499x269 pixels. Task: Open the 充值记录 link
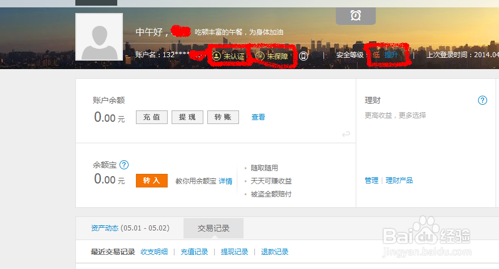(x=194, y=252)
